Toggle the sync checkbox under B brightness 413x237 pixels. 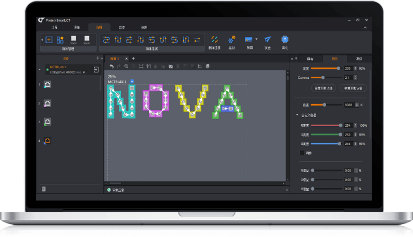302,153
